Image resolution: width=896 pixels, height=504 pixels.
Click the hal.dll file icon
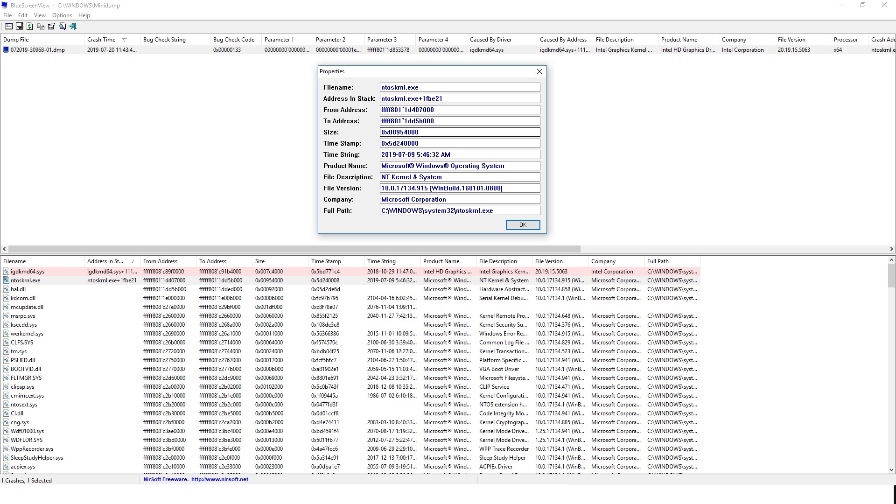[x=6, y=289]
